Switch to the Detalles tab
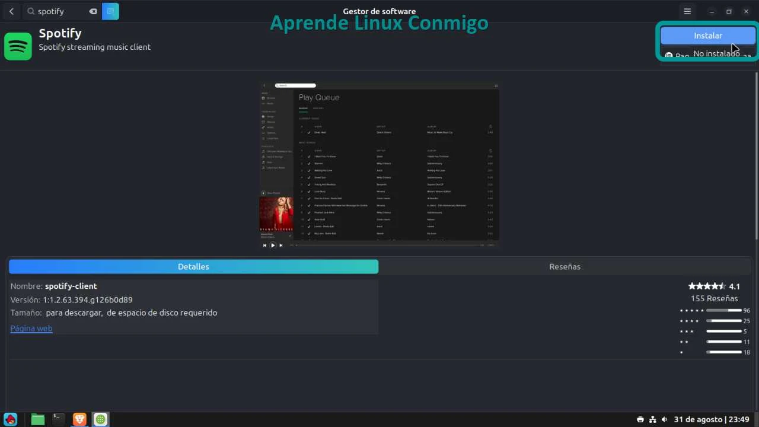 (x=193, y=267)
